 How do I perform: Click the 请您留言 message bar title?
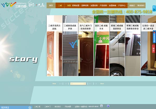(5, 107)
